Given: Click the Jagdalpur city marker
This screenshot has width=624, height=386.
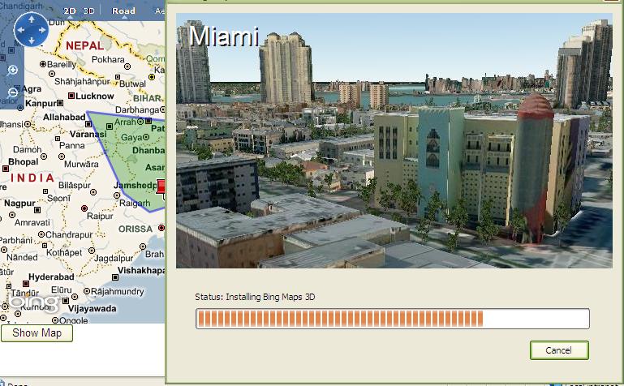Looking at the screenshot, I should click(92, 251).
